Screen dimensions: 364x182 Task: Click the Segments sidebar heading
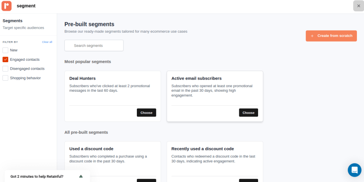click(12, 21)
